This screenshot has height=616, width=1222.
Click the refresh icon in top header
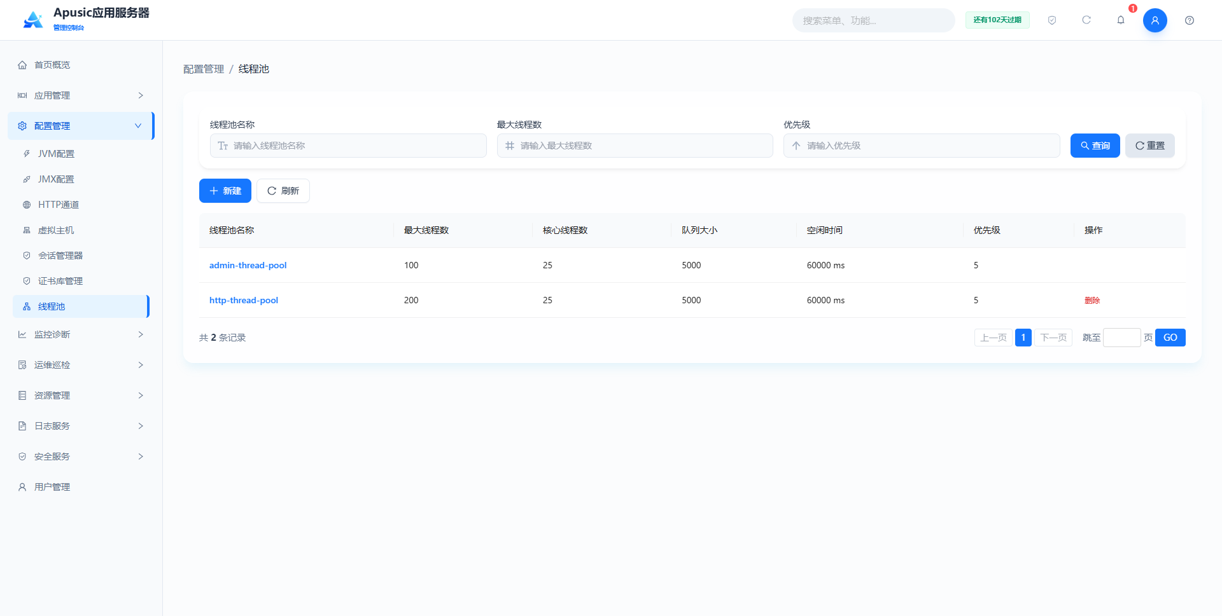click(1086, 20)
